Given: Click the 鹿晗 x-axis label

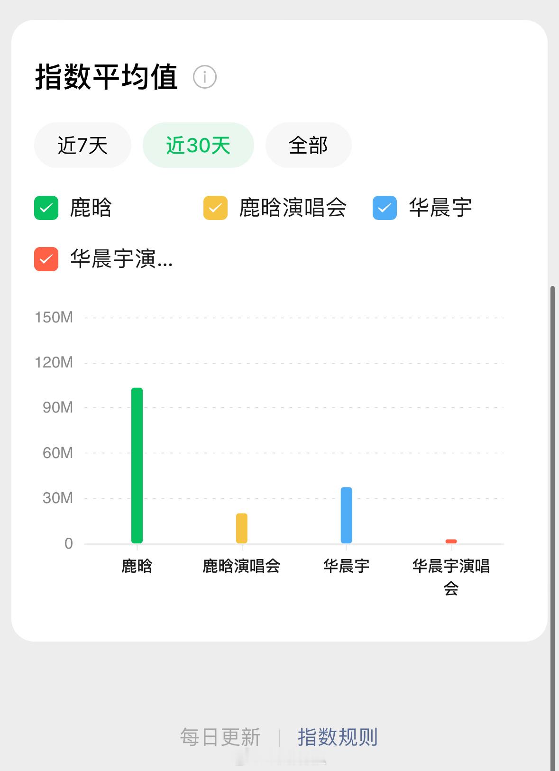Looking at the screenshot, I should [137, 566].
